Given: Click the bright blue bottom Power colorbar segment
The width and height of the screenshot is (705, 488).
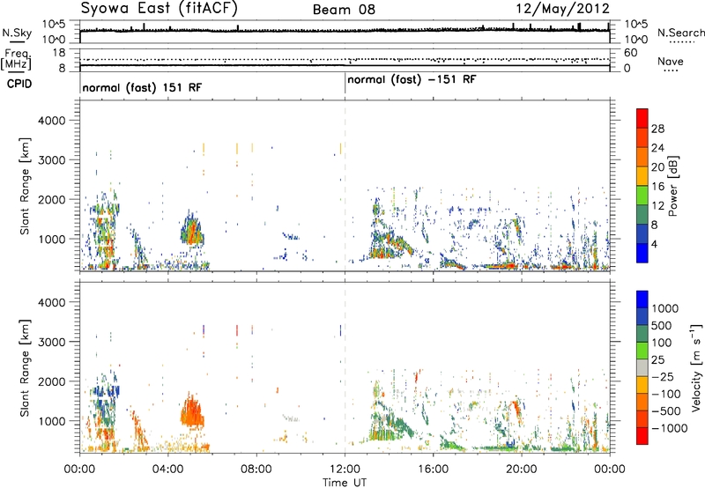Looking at the screenshot, I should (x=642, y=253).
